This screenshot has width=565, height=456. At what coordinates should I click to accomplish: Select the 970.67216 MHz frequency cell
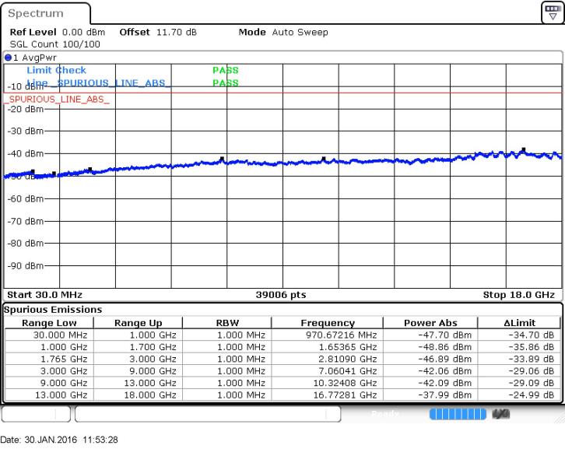(x=328, y=335)
